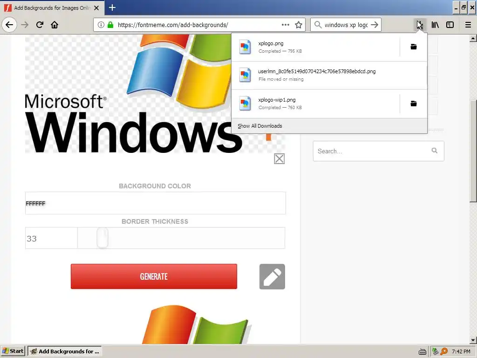This screenshot has width=477, height=358.
Task: Click the border thickness slider handle
Action: [102, 238]
